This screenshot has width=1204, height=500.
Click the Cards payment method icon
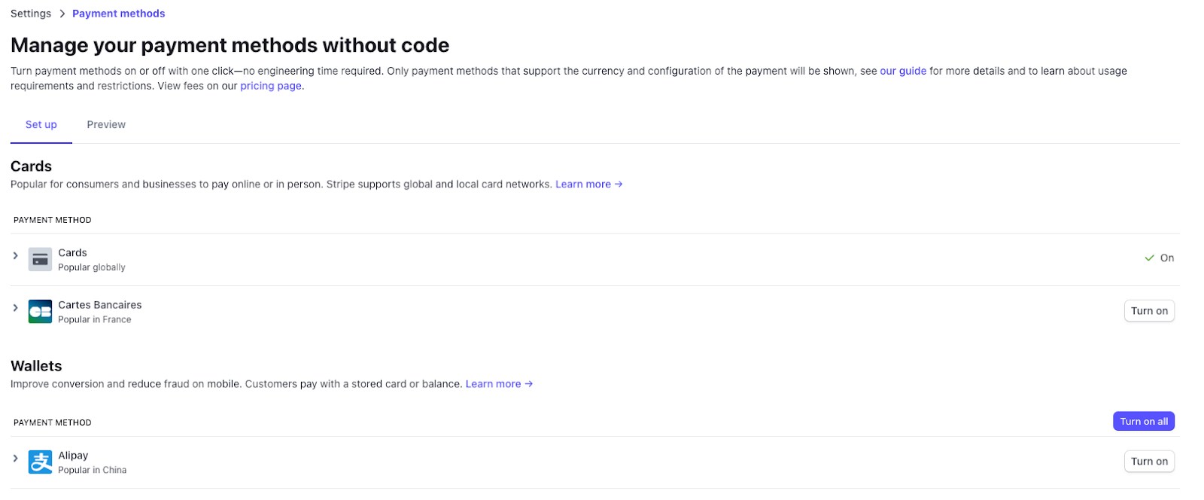pyautogui.click(x=40, y=259)
